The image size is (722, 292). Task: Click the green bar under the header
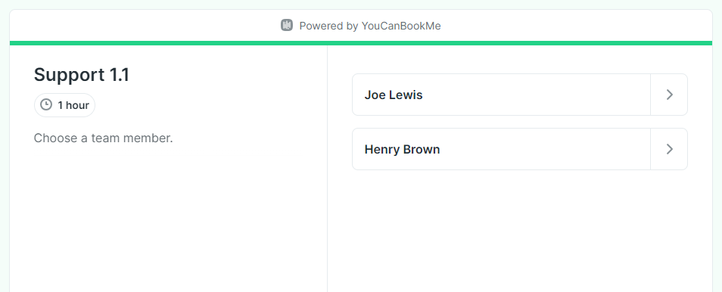coord(361,43)
